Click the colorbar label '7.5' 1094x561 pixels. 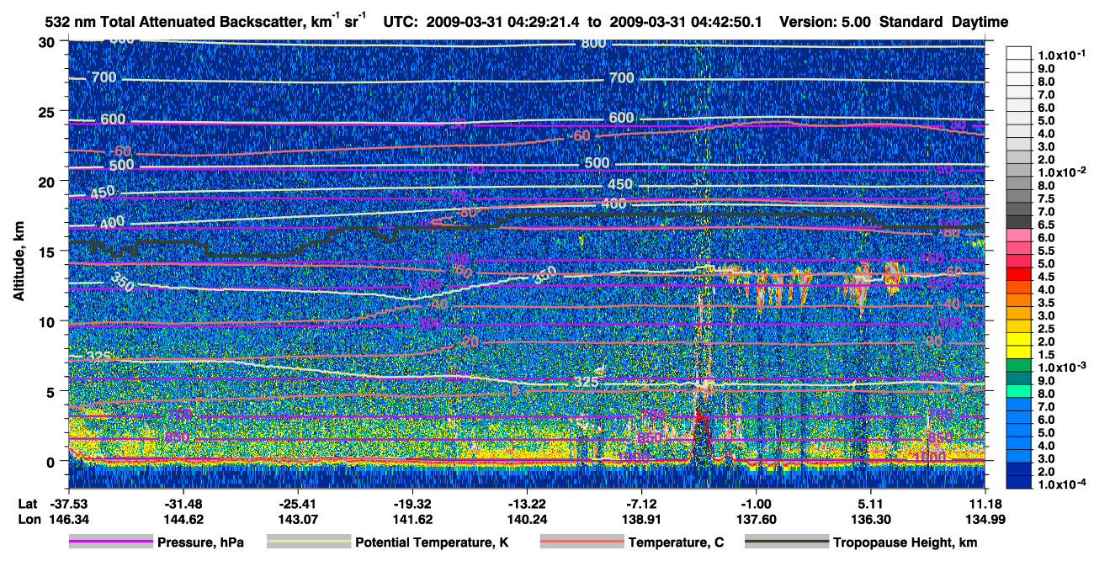pyautogui.click(x=1044, y=198)
